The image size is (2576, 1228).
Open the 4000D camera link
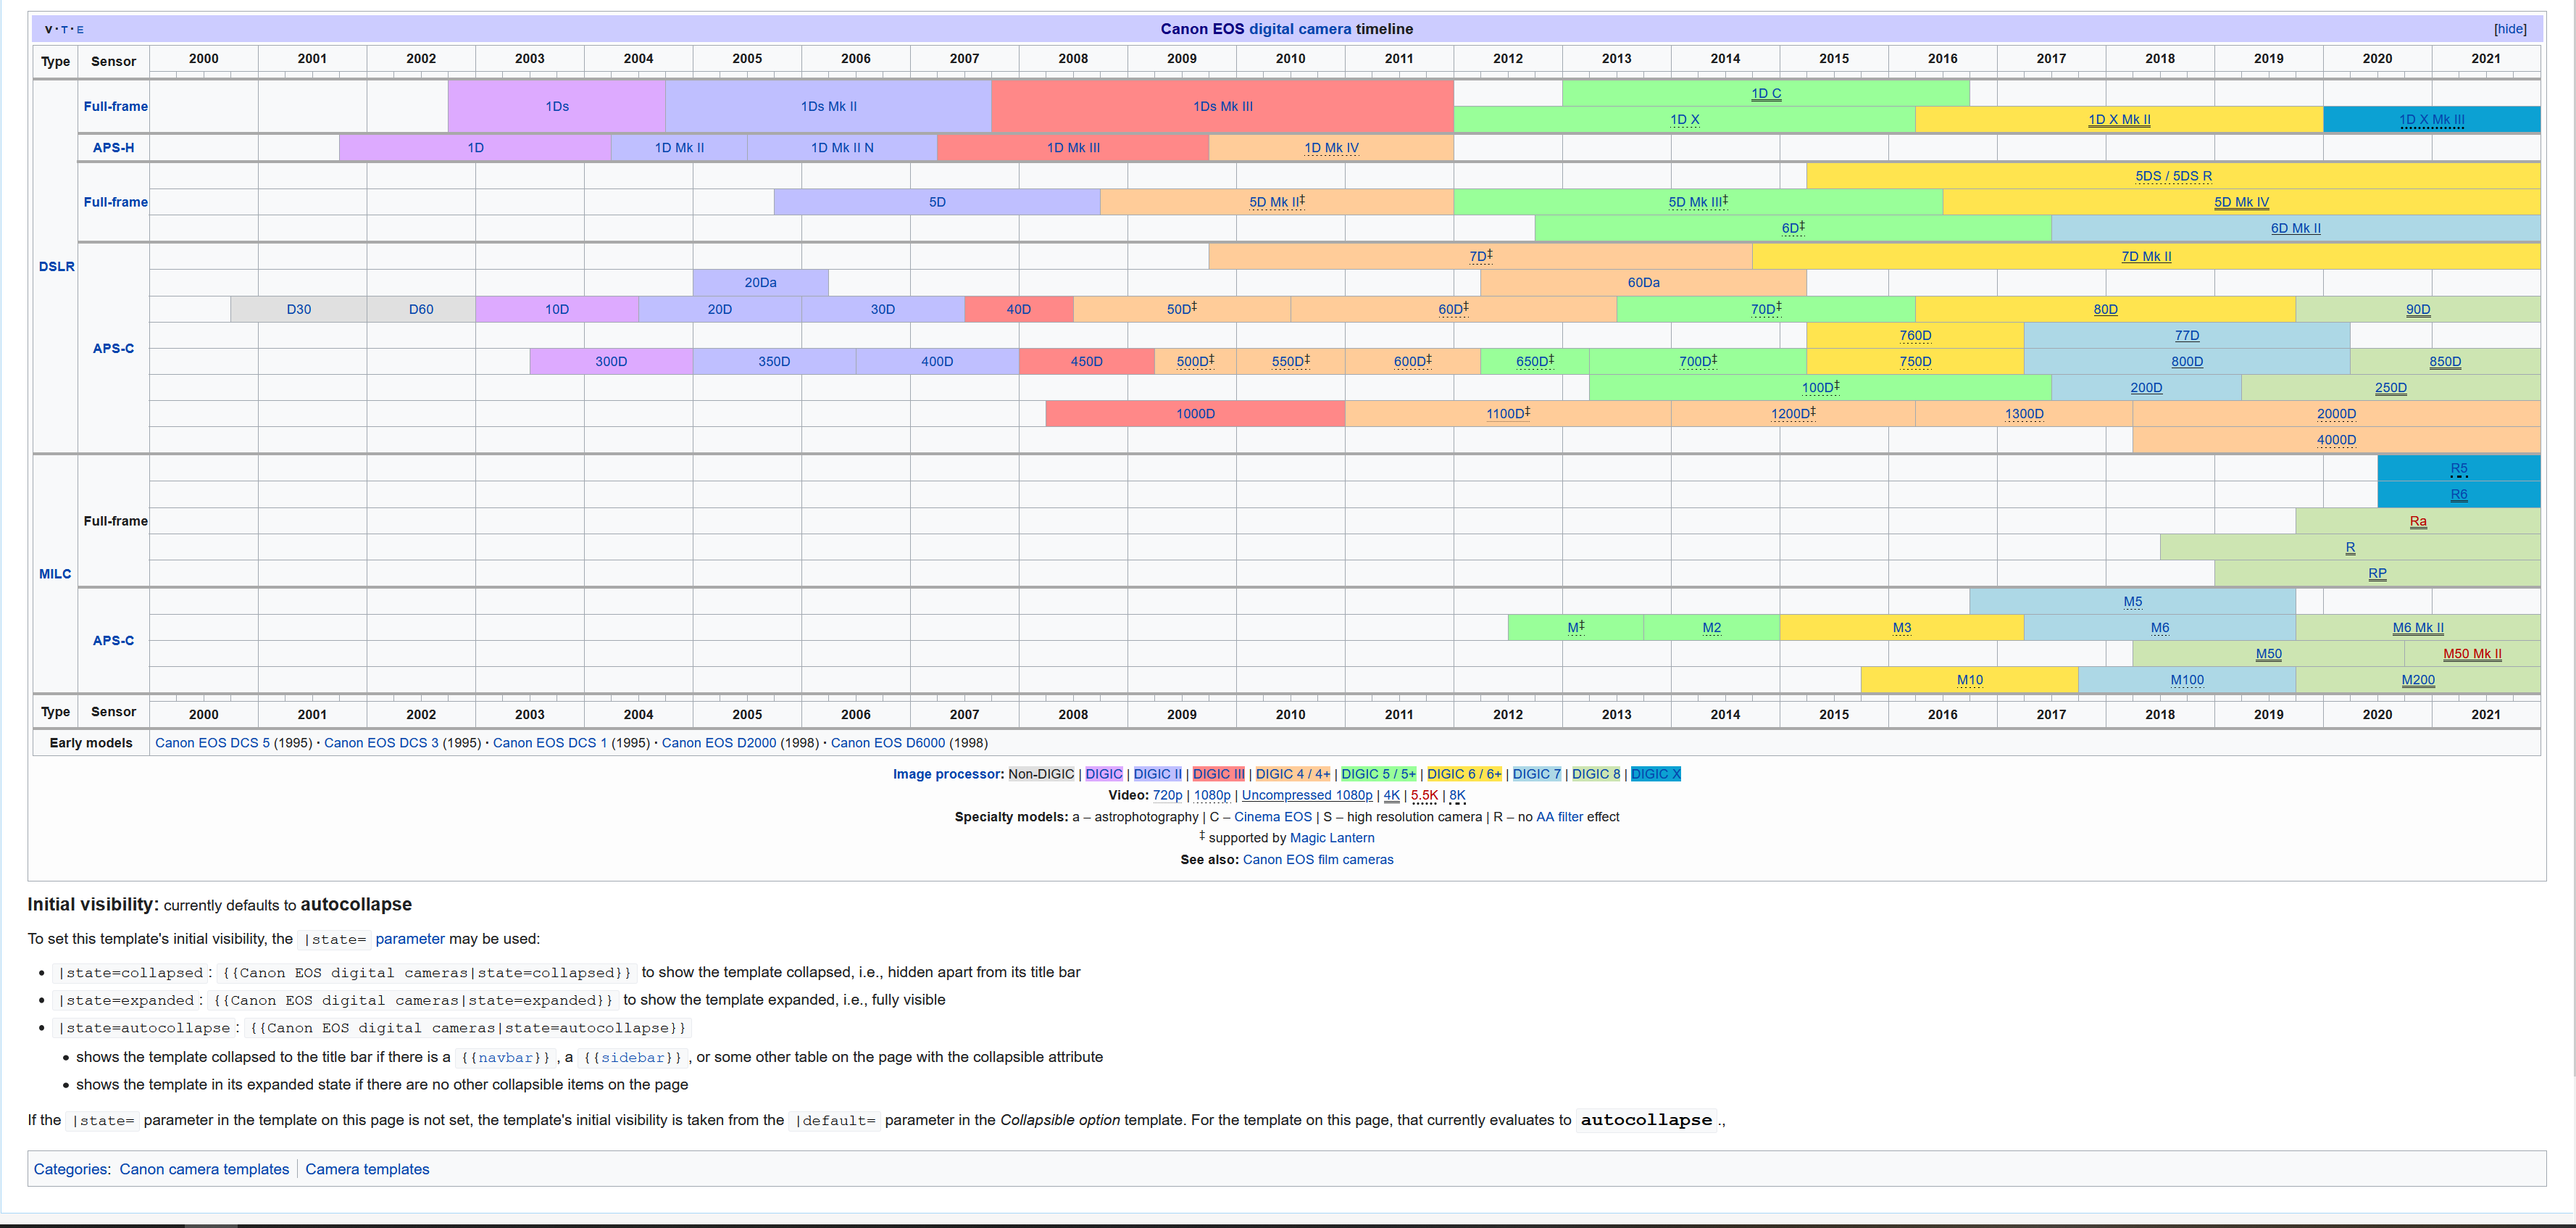pyautogui.click(x=2336, y=439)
